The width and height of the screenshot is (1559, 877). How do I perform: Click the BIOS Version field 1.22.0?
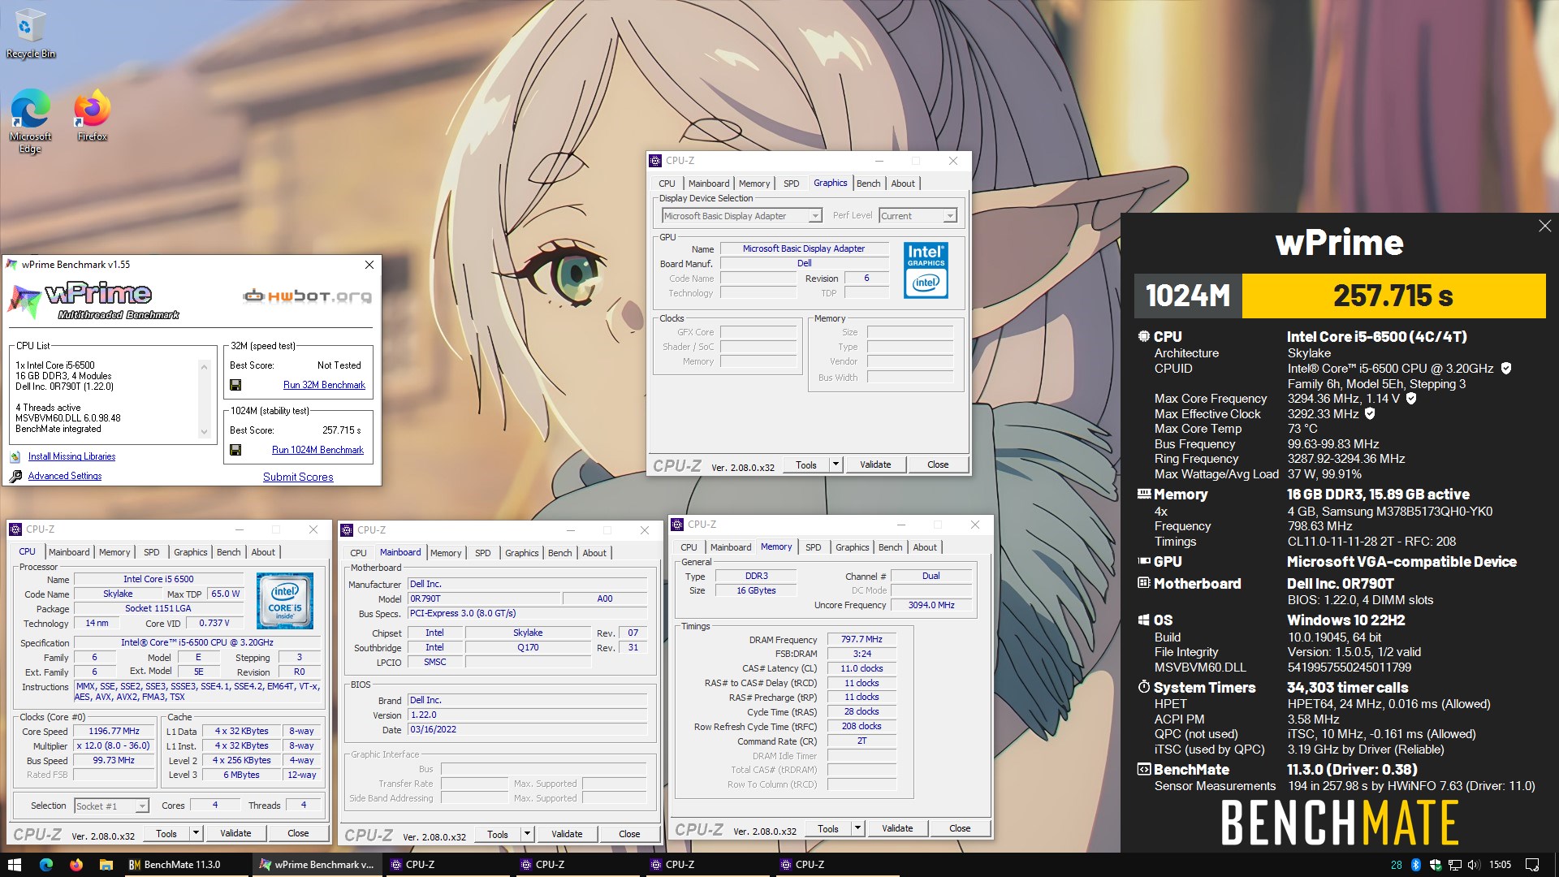tap(527, 715)
